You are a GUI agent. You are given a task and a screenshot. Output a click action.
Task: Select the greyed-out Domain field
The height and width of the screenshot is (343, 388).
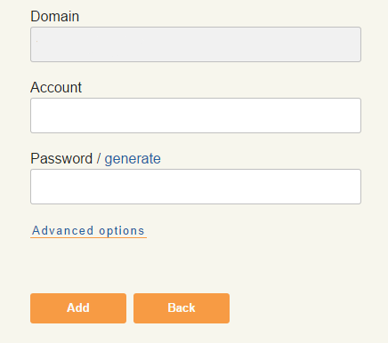(196, 44)
